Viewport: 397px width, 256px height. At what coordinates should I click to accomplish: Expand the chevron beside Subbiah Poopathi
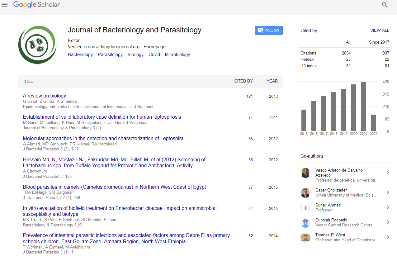[388, 222]
